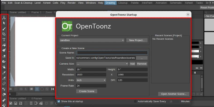Screen dimensions: 214x107
Task: Select the Paint Brush tool
Action: tap(4, 50)
